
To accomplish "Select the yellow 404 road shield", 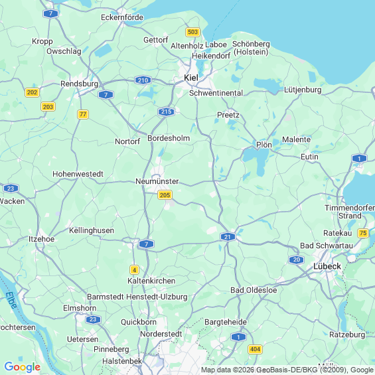I will coord(255,349).
